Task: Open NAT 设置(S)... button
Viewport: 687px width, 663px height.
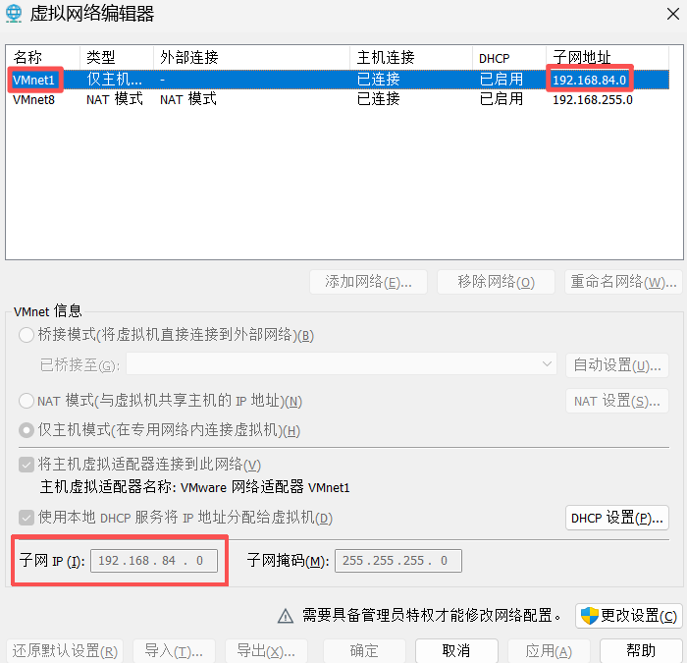Action: pos(617,401)
